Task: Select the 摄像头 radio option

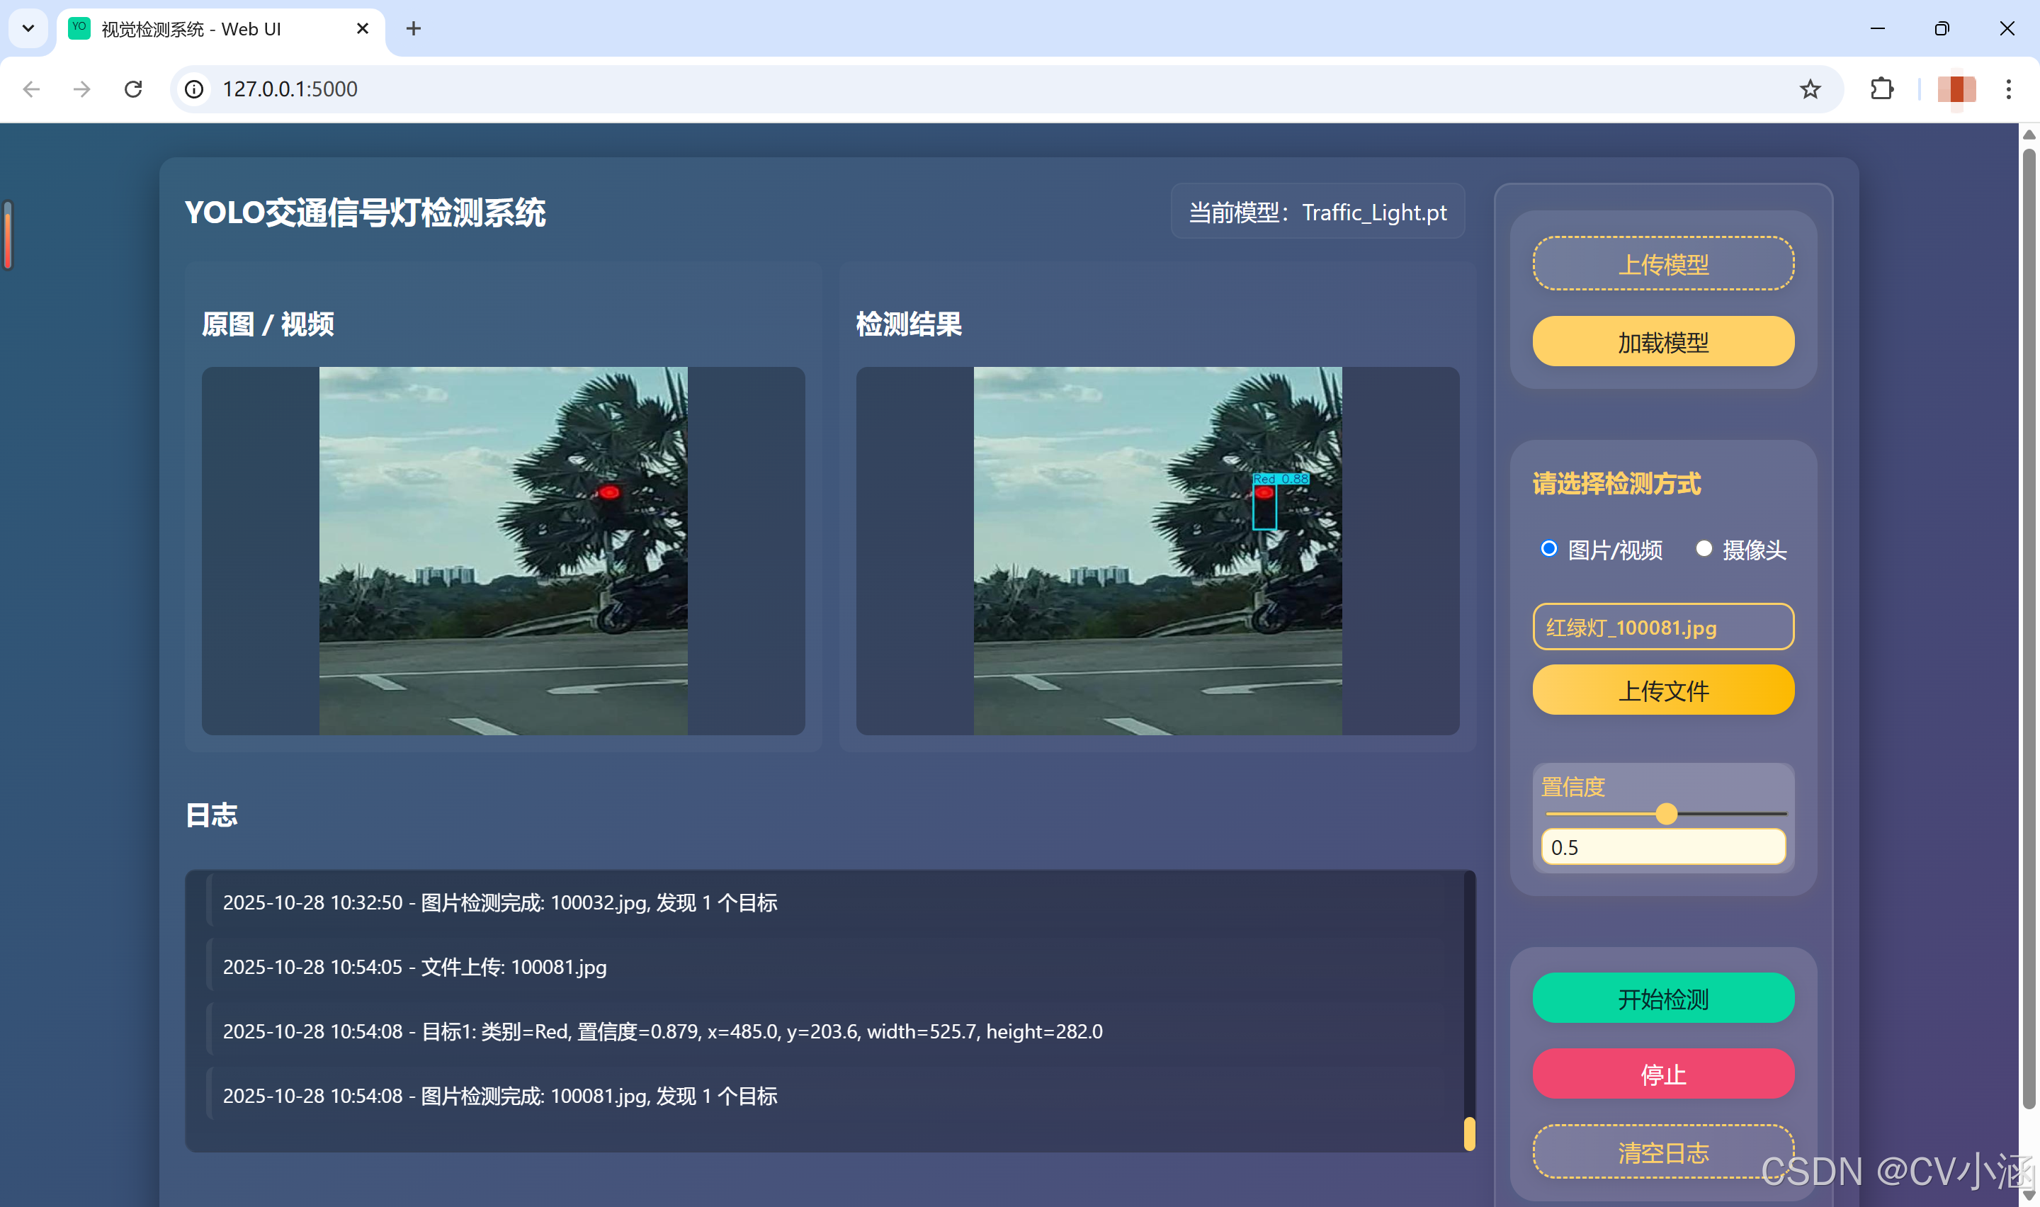Action: click(x=1704, y=549)
